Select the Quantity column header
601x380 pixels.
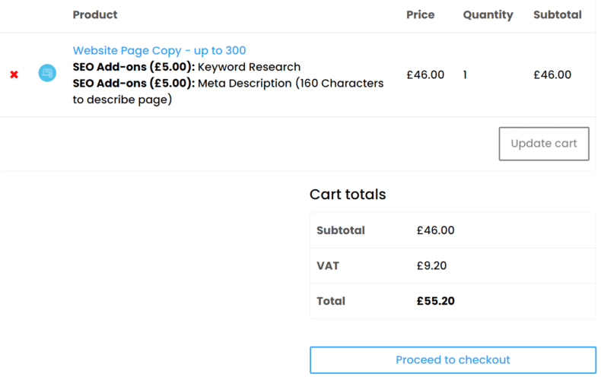coord(488,14)
